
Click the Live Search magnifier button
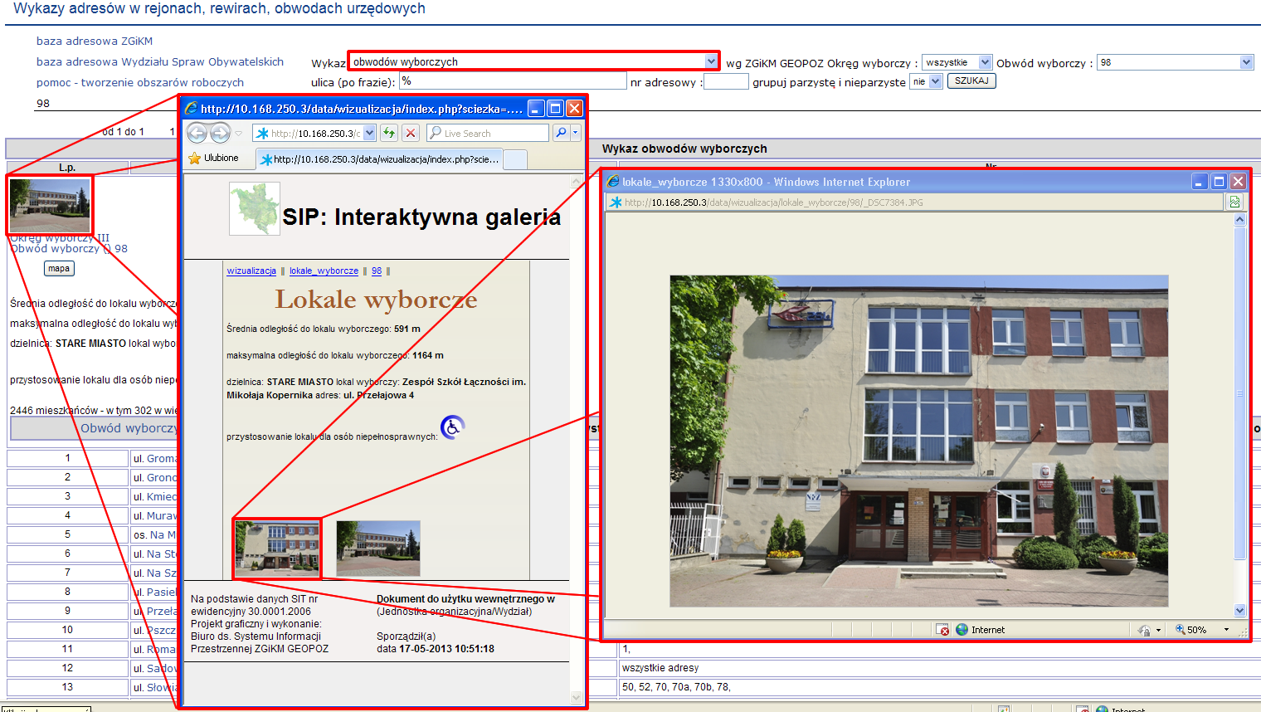[562, 133]
